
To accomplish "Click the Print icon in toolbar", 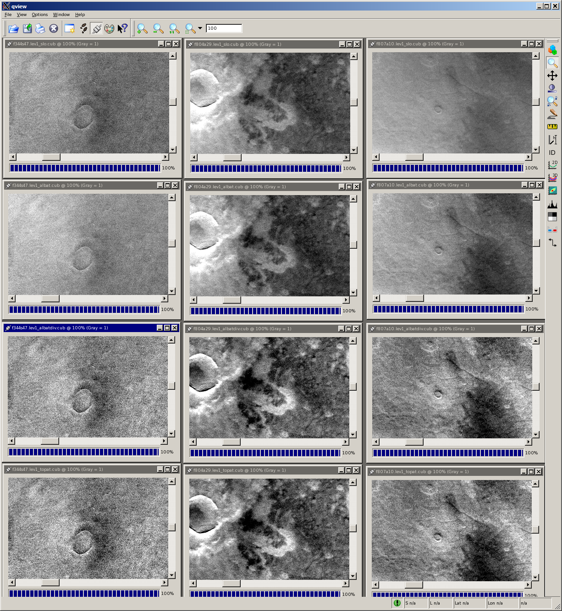I will click(x=40, y=29).
